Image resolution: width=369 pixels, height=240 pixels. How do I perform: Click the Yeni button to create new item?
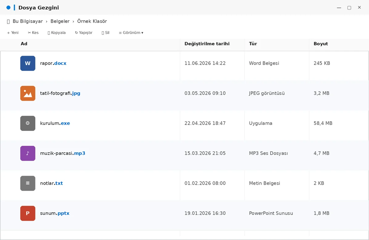point(13,33)
